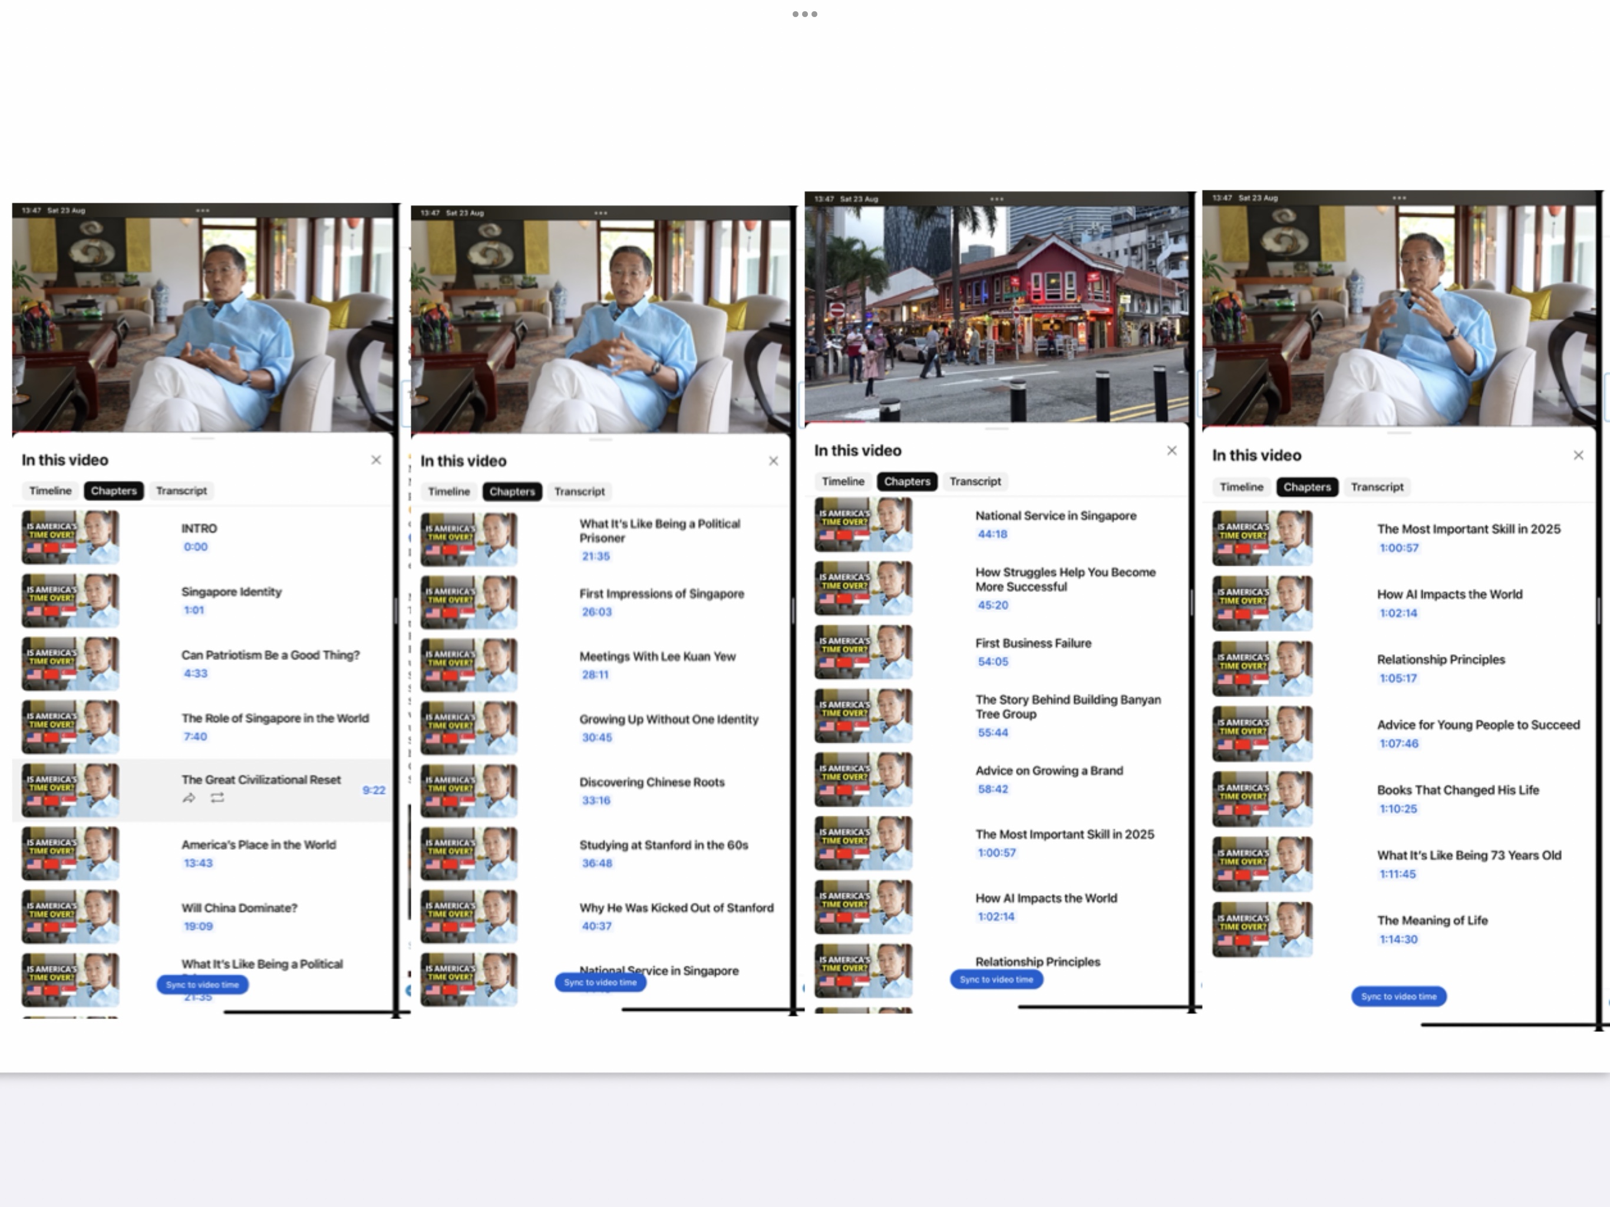
Task: Close the chapters panel below the street scene video
Action: point(1171,451)
